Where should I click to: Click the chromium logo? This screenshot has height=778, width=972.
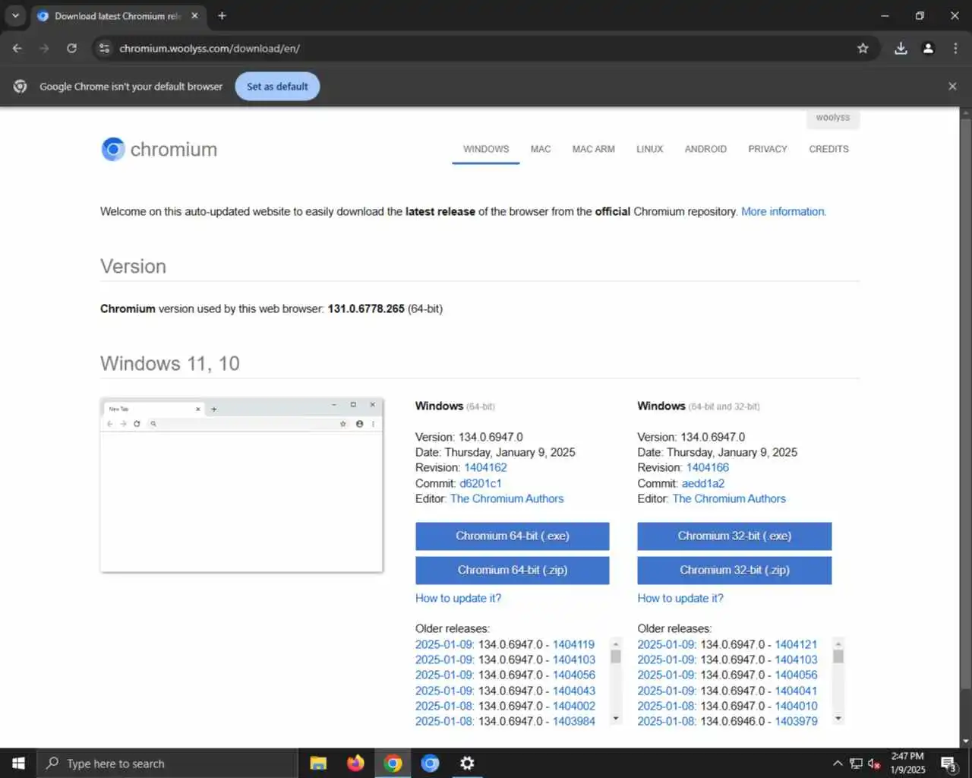pos(159,149)
